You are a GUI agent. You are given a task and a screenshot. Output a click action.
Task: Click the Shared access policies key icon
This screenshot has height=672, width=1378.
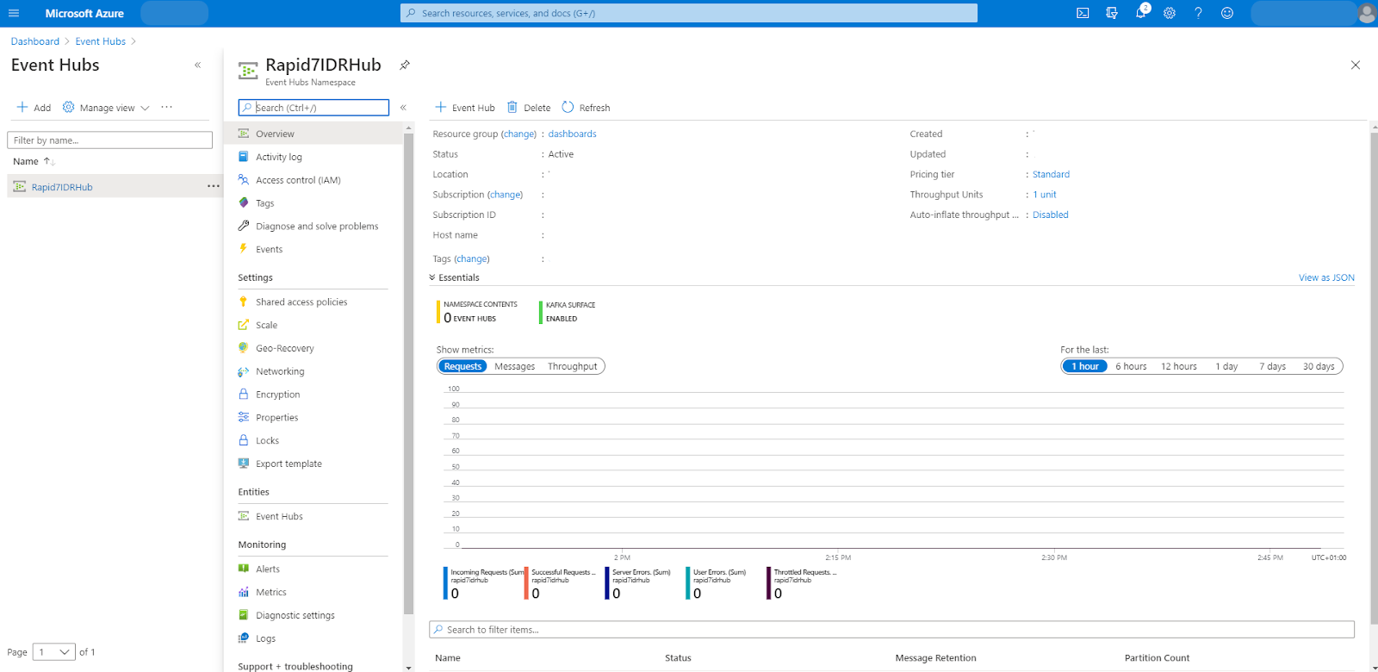click(x=244, y=302)
